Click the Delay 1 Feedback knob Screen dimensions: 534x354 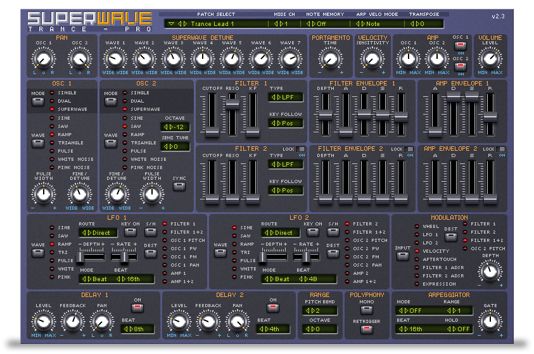pos(72,322)
